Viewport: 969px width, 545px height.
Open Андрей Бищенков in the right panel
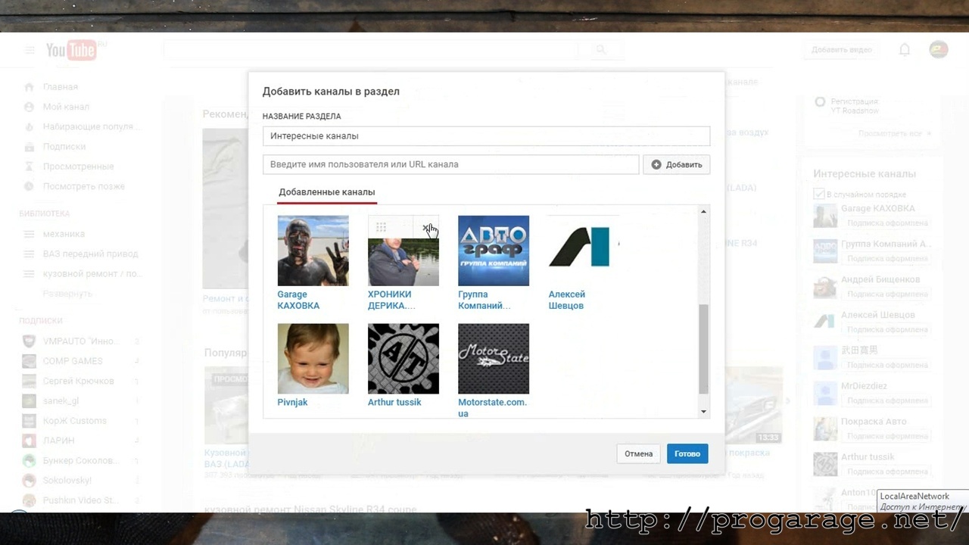point(880,280)
